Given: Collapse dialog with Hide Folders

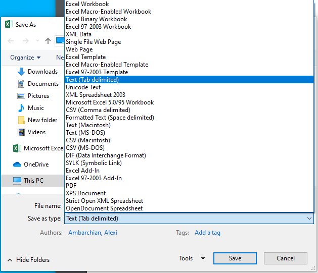Looking at the screenshot, I should pyautogui.click(x=28, y=260).
